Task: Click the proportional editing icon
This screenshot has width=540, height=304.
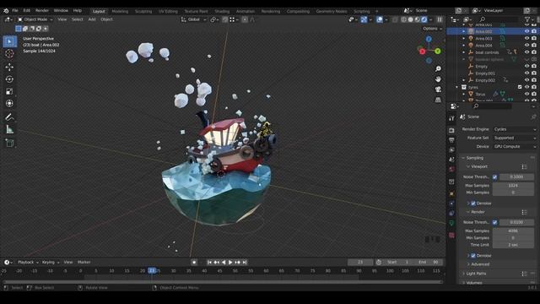Action: pos(245,19)
